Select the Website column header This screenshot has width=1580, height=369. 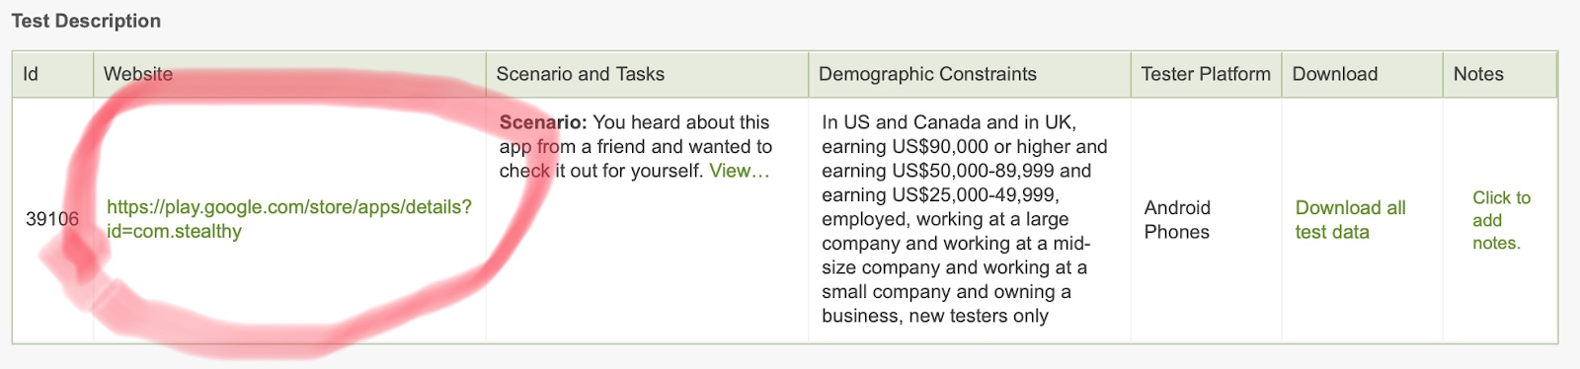(x=289, y=74)
